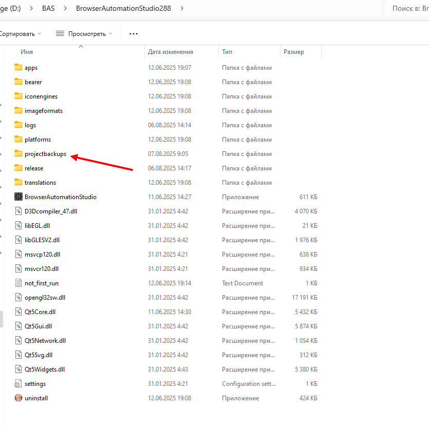Click the D3Dcompiler_47.dll file icon
Screen dimensions: 429x428
click(x=18, y=211)
